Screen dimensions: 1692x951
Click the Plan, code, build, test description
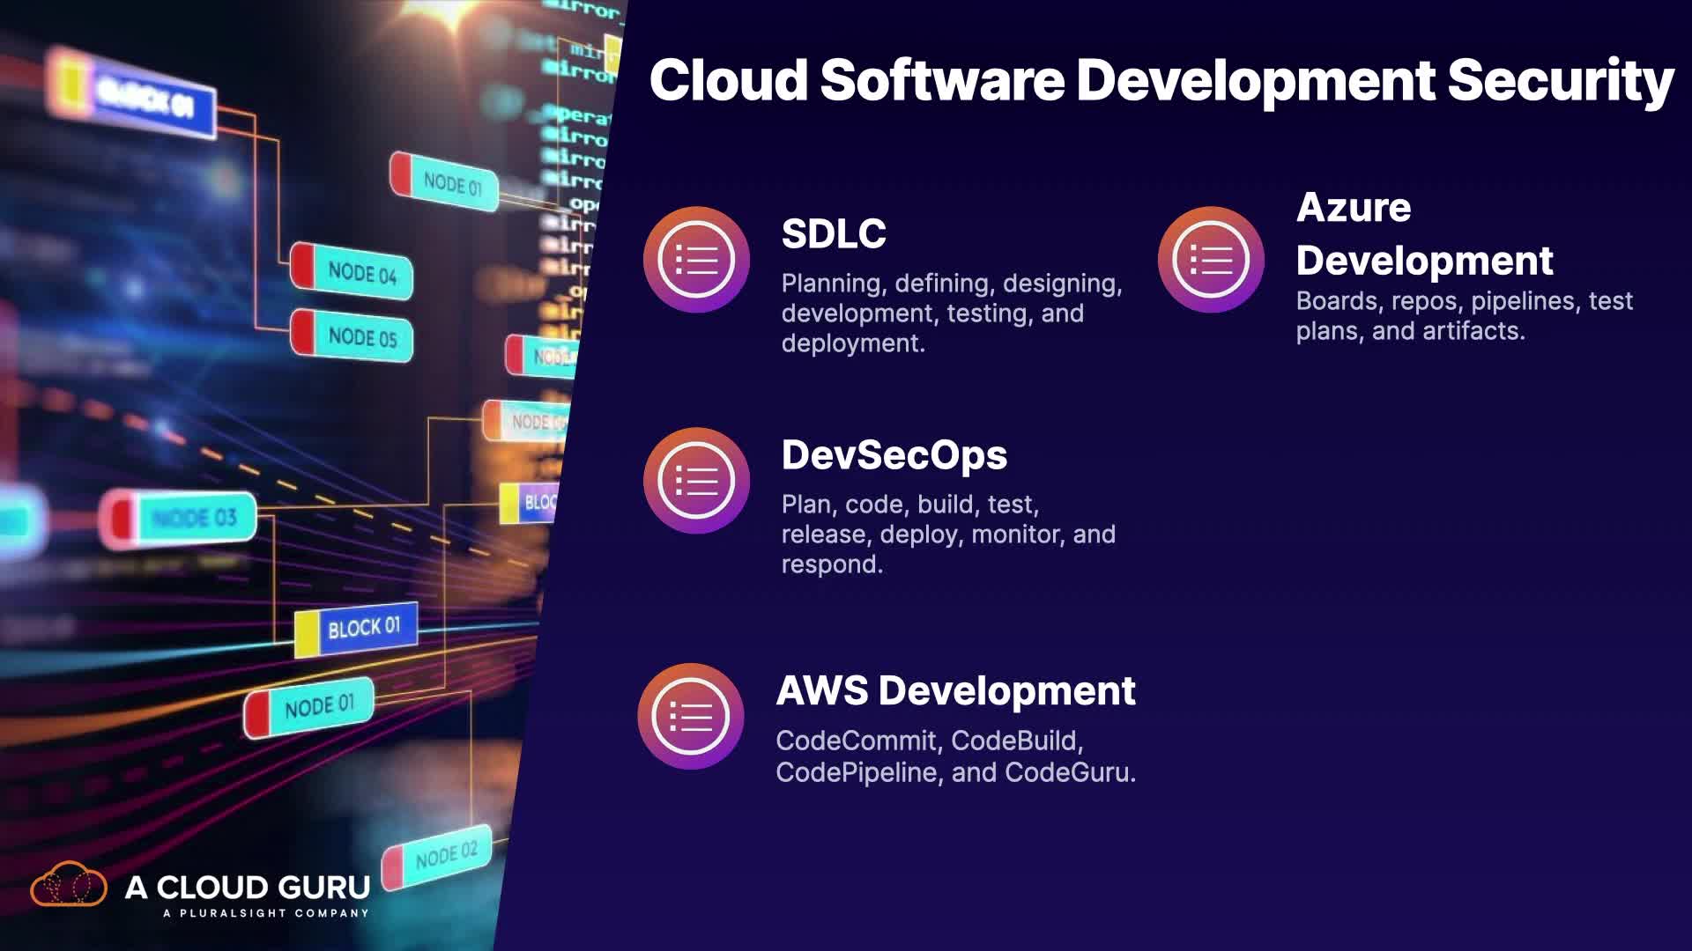pos(947,534)
